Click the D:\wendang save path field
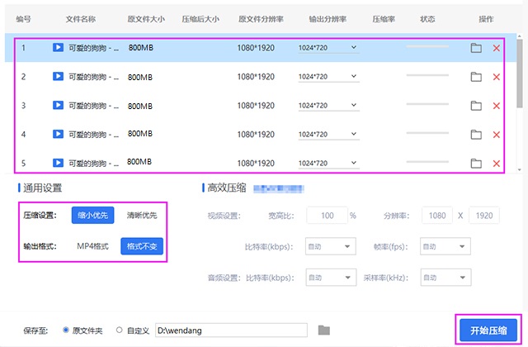This screenshot has height=347, width=528. coord(231,330)
